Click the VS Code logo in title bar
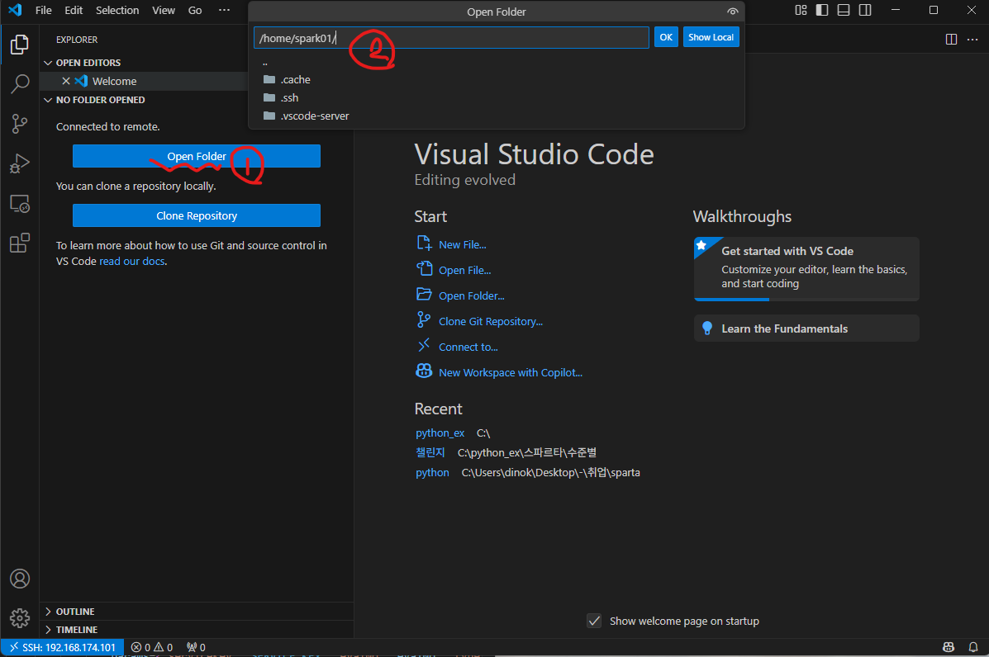The height and width of the screenshot is (657, 989). click(x=15, y=10)
